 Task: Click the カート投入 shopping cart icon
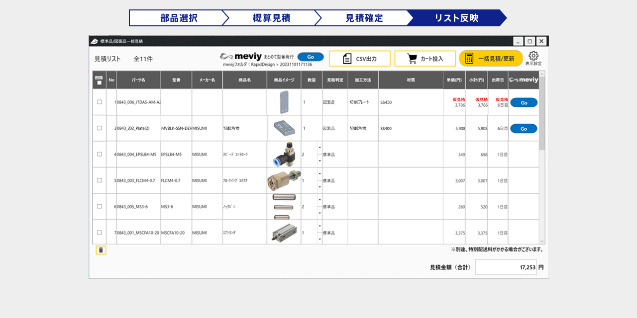pos(412,59)
